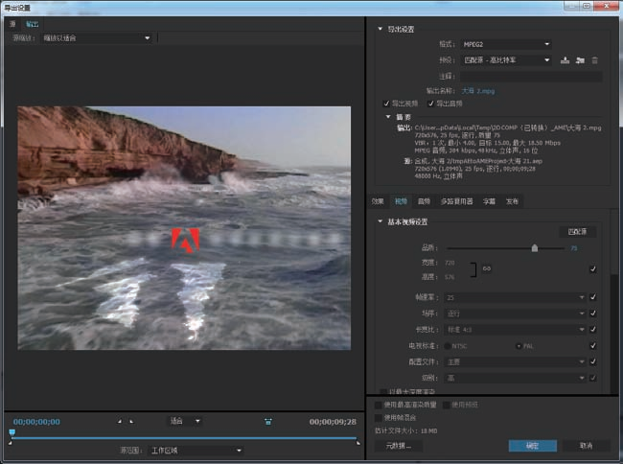623x464 pixels.
Task: Click the set out-point triangle marker icon
Action: (x=133, y=421)
